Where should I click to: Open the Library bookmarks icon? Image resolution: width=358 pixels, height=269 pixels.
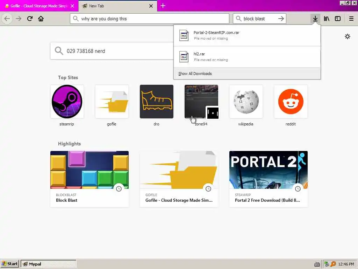(x=327, y=19)
